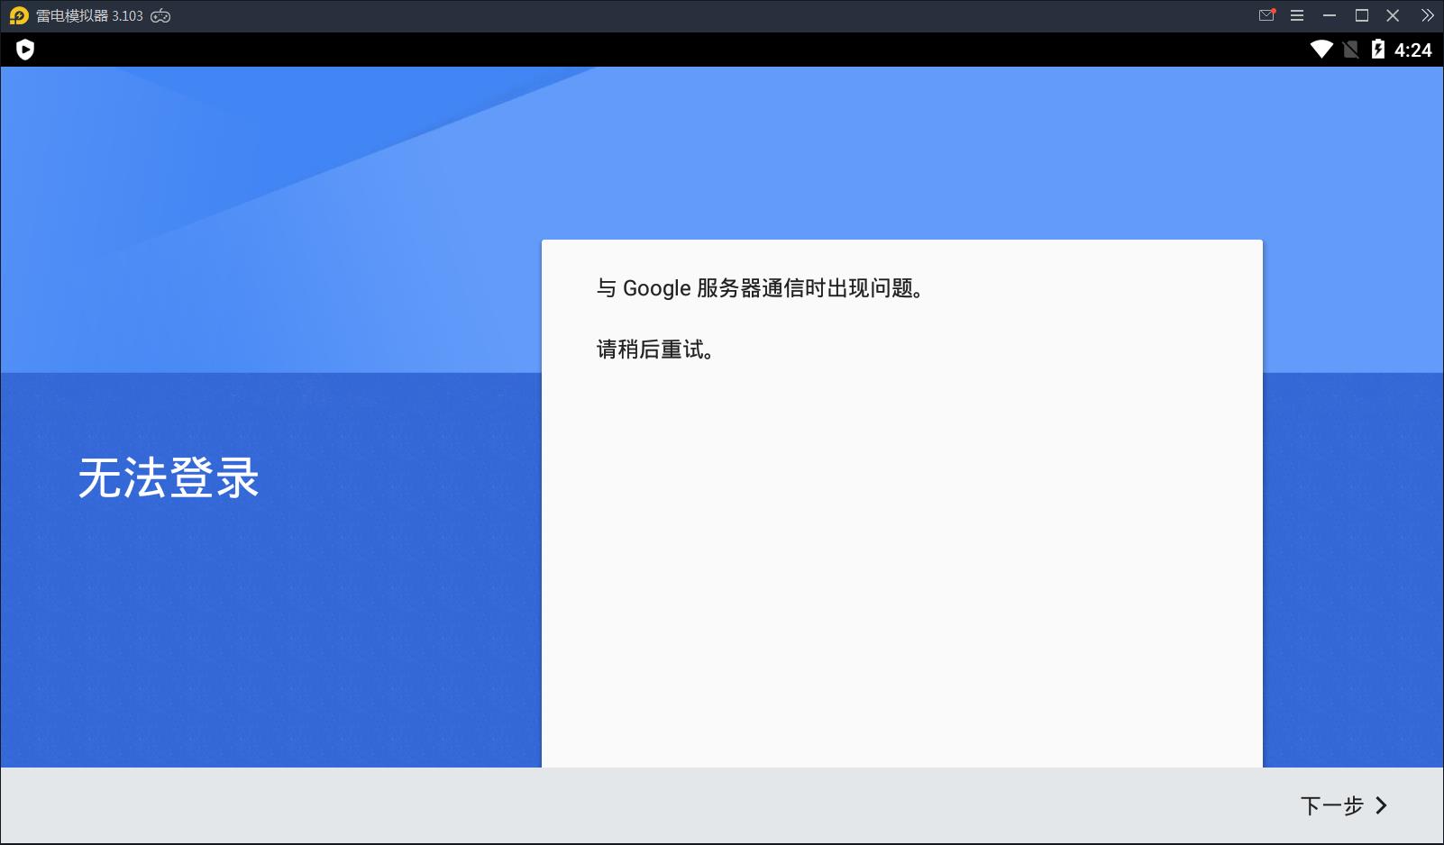Click the 无法登录 heading
The image size is (1444, 845).
(169, 477)
